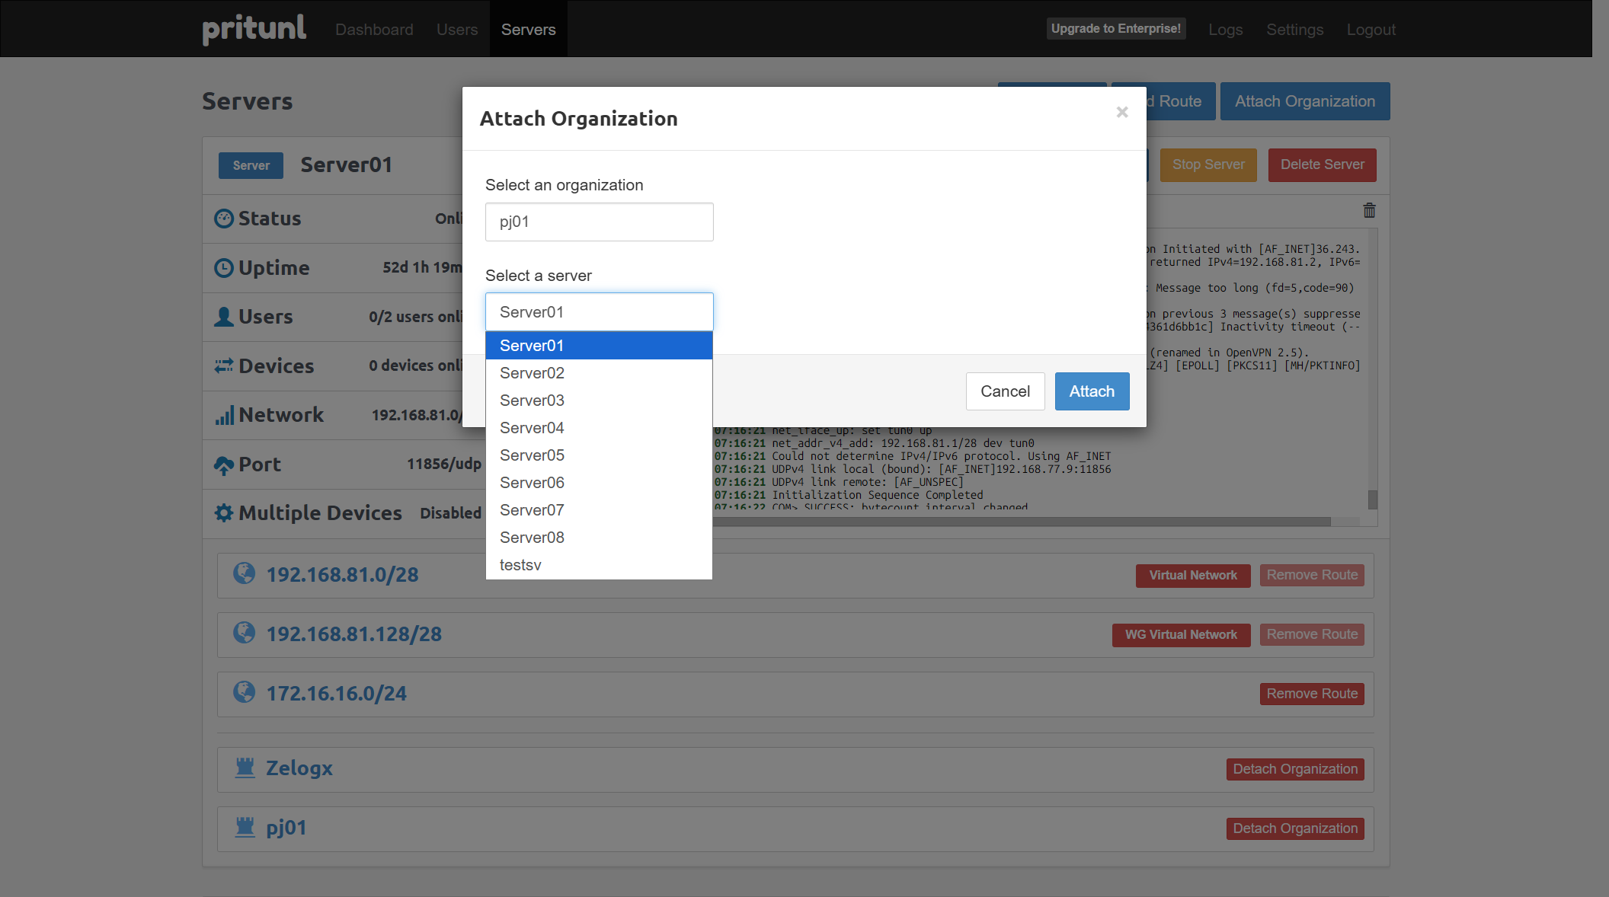Click the trash icon above the server log
Image resolution: width=1609 pixels, height=897 pixels.
pos(1369,210)
